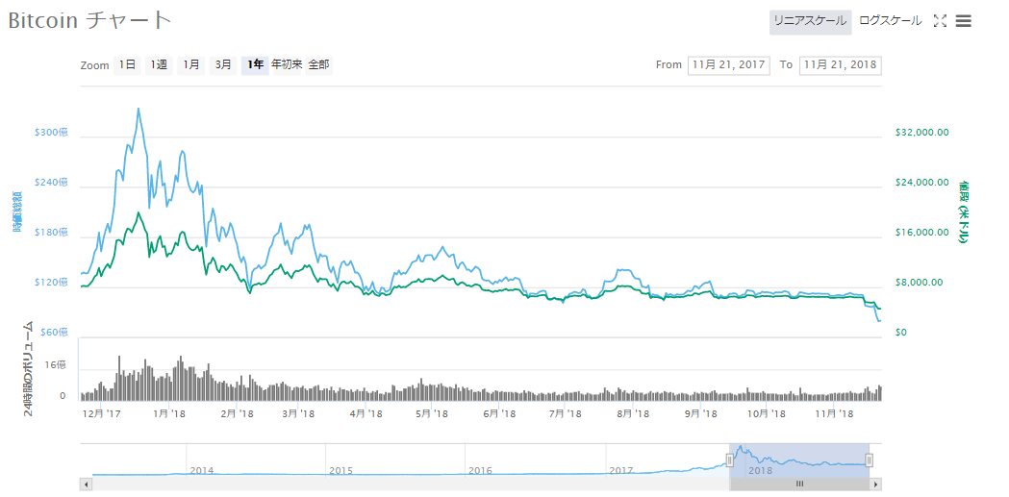The height and width of the screenshot is (497, 1009).
Task: Click the navigator's left range handle
Action: coord(729,460)
